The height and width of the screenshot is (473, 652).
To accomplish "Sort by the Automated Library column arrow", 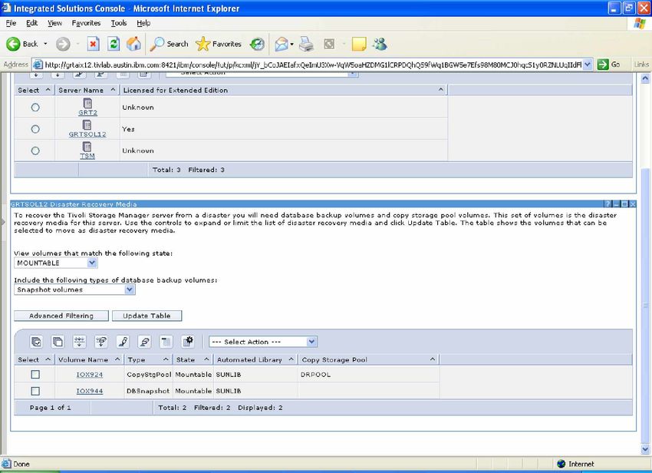I will tap(291, 359).
